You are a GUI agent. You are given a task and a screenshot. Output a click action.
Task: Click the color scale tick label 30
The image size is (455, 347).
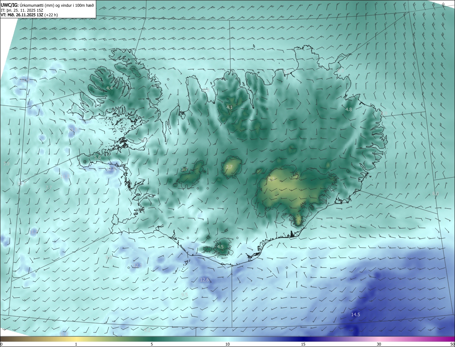pyautogui.click(x=379, y=344)
